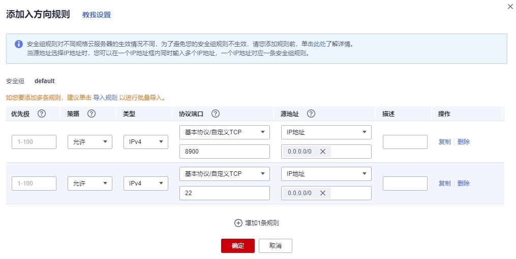The height and width of the screenshot is (259, 516).
Task: Remove 0.0.0.0/0 tag in port 22 row
Action: 323,193
